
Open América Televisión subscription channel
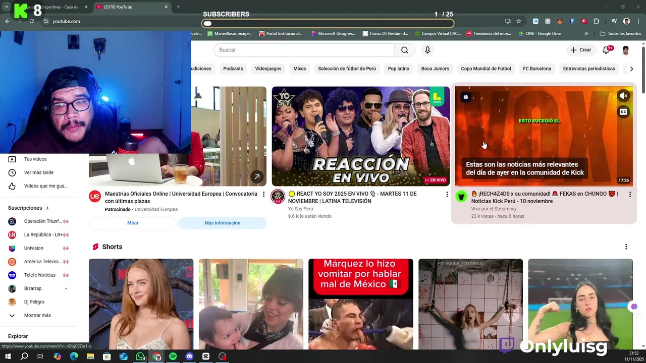[x=38, y=262]
